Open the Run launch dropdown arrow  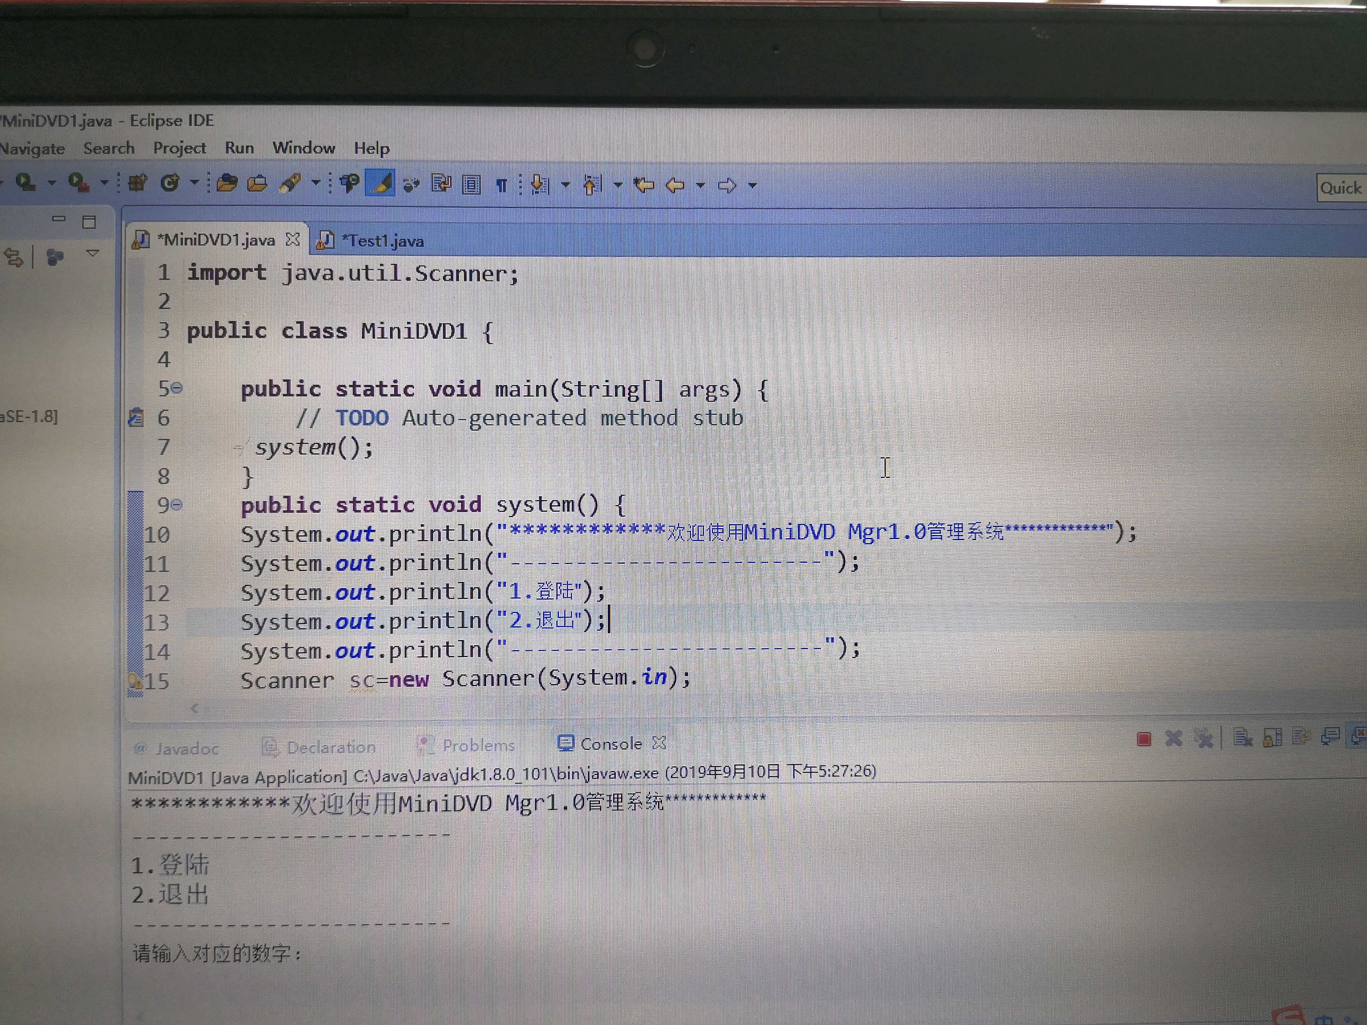(x=52, y=183)
